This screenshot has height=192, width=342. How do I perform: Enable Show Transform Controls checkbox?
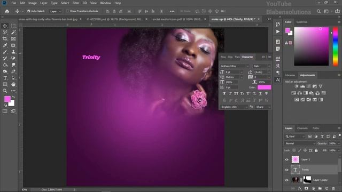pos(68,11)
